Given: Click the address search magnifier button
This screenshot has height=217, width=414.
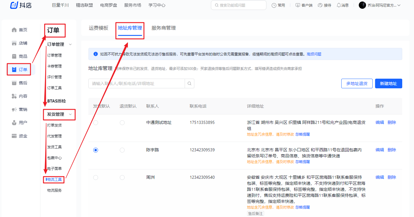Looking at the screenshot, I should pos(189,83).
